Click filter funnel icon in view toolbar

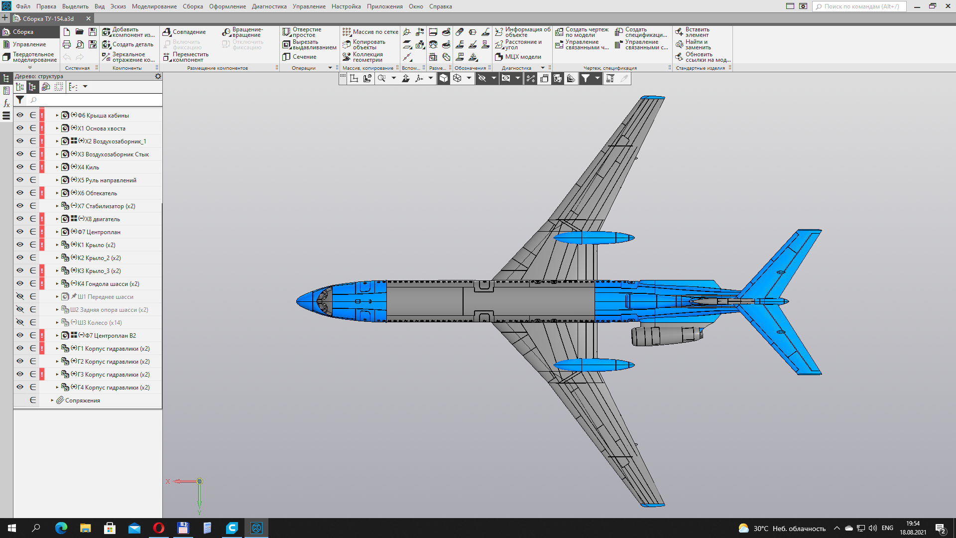click(x=586, y=78)
